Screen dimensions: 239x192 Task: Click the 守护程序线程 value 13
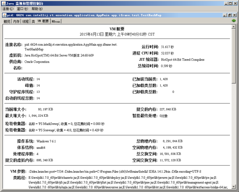pos(38,92)
